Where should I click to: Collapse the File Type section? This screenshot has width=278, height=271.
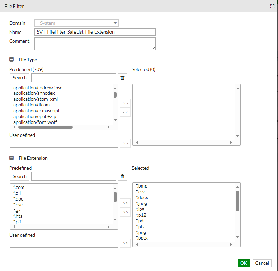(12, 60)
